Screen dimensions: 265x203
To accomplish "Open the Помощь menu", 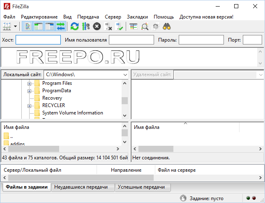I will 164,17.
